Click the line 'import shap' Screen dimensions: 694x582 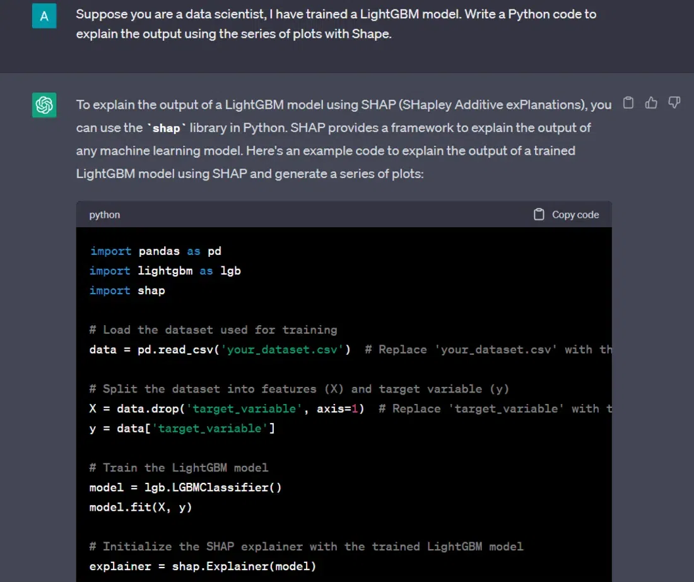coord(127,290)
